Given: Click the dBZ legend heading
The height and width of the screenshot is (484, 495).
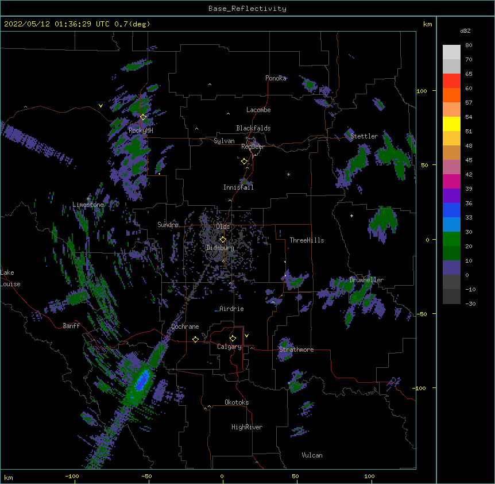Looking at the screenshot, I should [x=465, y=30].
